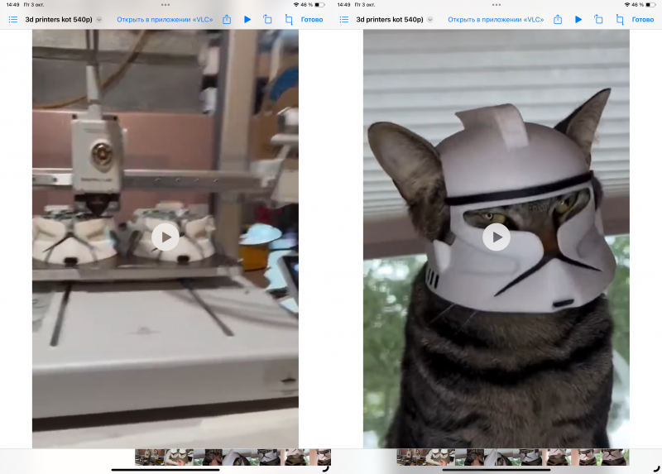Image resolution: width=662 pixels, height=474 pixels.
Task: Expand the file title dropdown in left pane
Action: pyautogui.click(x=99, y=19)
